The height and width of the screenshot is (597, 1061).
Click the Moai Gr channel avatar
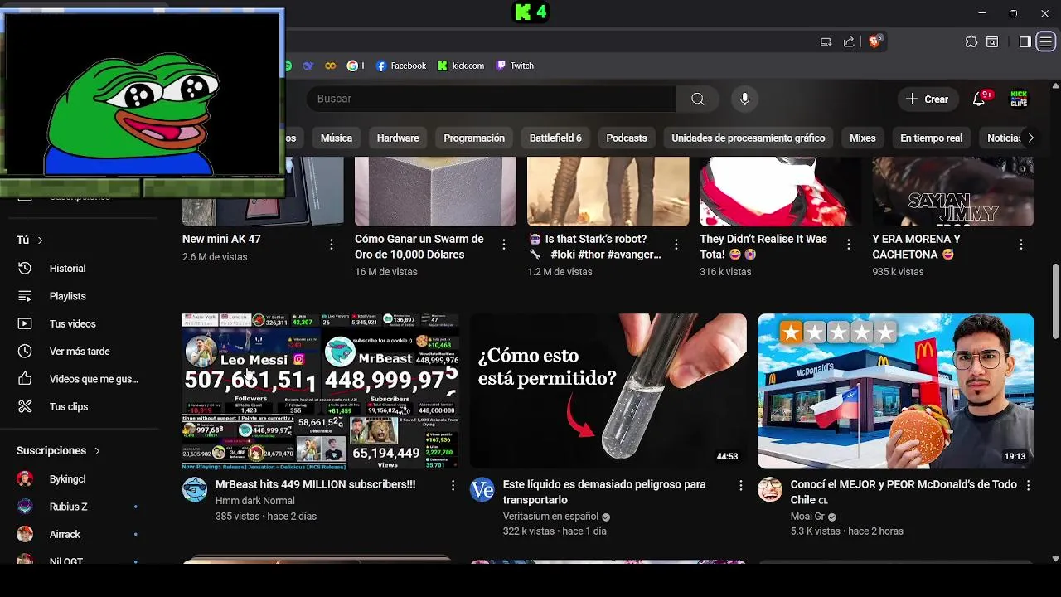(770, 489)
